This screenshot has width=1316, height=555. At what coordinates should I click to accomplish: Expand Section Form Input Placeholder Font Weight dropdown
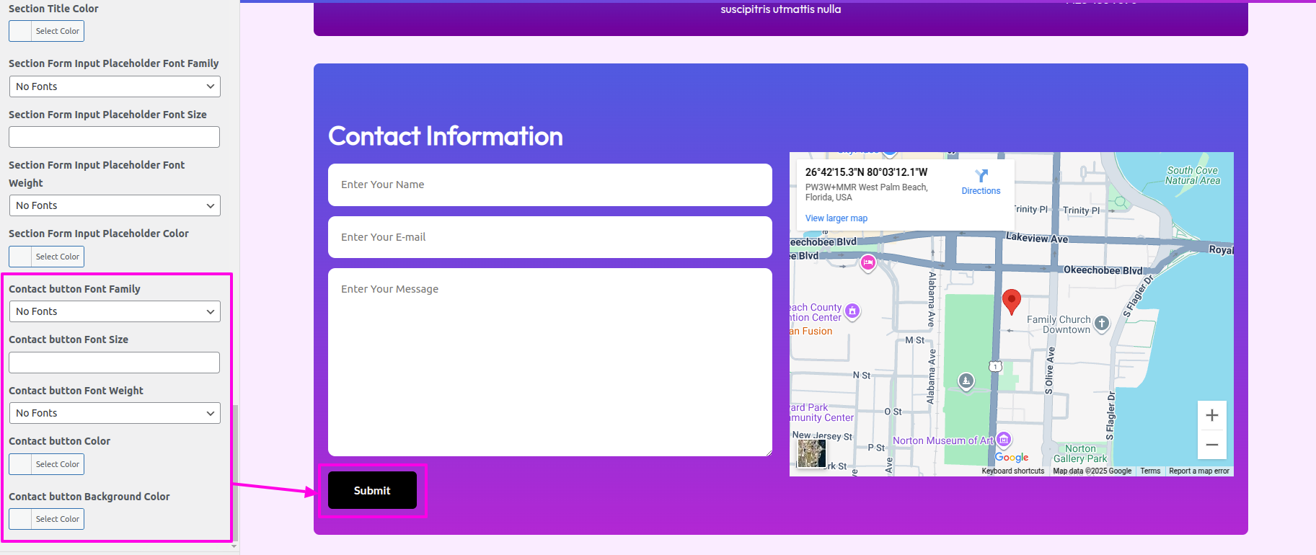click(115, 205)
